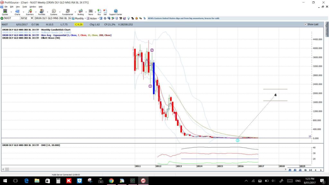The height and width of the screenshot is (185, 329).
Task: Open the File menu
Action: (6, 7)
